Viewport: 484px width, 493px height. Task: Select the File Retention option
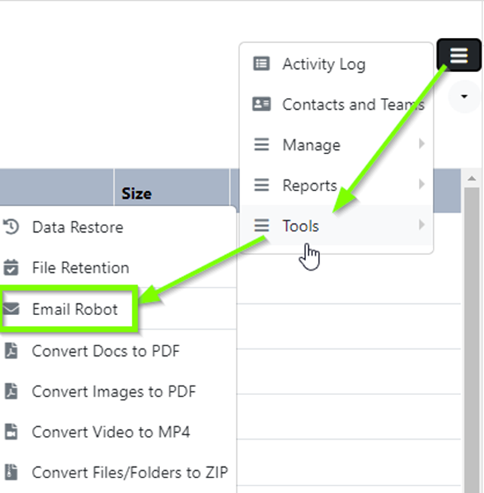pyautogui.click(x=81, y=268)
